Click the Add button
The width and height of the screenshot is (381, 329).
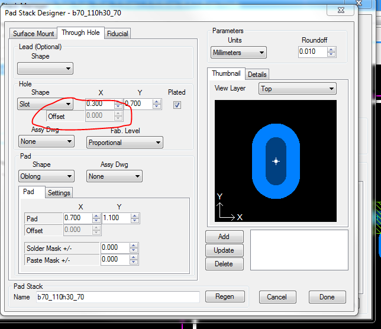click(x=224, y=237)
